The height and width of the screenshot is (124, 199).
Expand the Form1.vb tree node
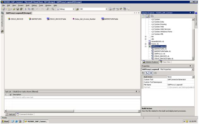pyautogui.click(x=146, y=44)
